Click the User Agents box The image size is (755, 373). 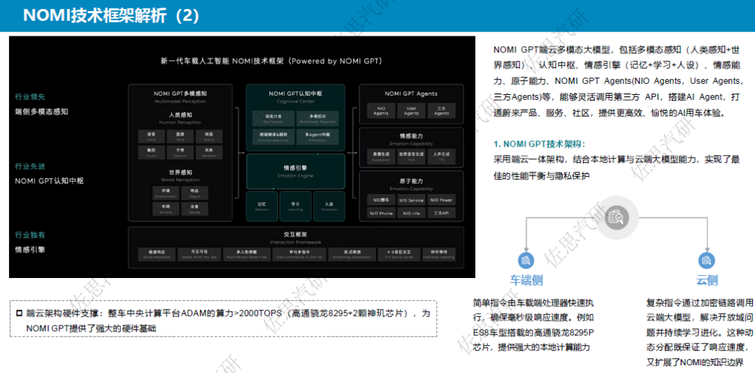(411, 110)
